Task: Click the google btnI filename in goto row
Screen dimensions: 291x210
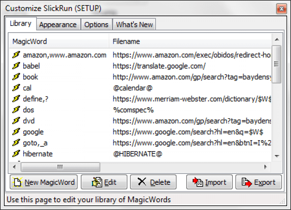Action: (x=192, y=143)
